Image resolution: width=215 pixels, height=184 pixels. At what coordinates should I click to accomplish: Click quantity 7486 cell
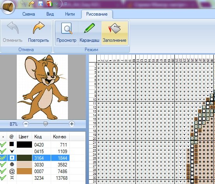coord(62,171)
